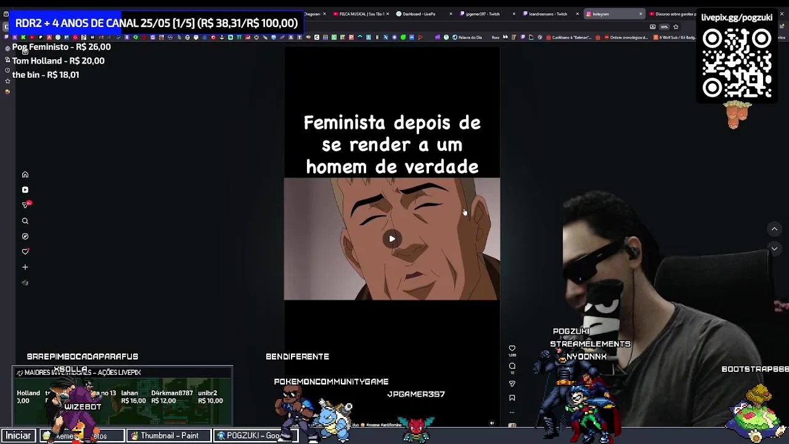Screen dimensions: 789x444
Task: Click the 'BENDIFERENTE' chat name
Action: point(297,356)
